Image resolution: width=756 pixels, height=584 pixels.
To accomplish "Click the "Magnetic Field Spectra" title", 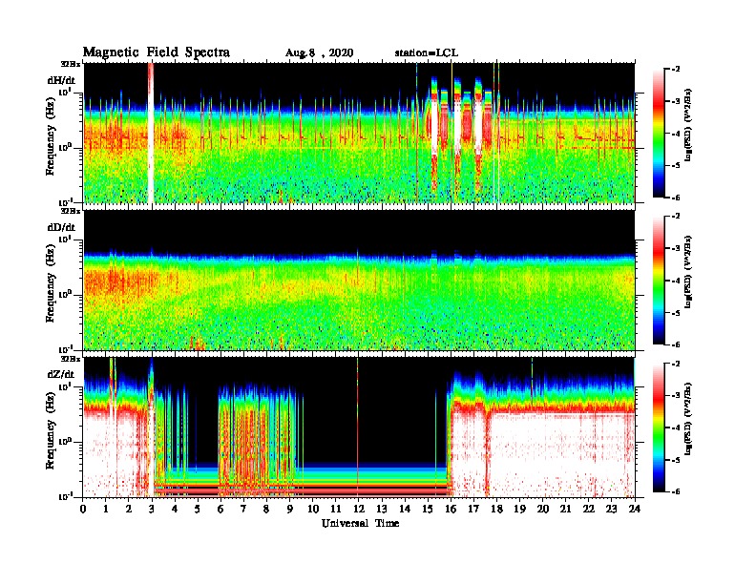I will (x=157, y=52).
